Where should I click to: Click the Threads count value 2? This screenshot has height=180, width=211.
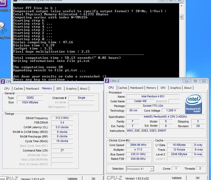pyautogui.click(x=200, y=169)
